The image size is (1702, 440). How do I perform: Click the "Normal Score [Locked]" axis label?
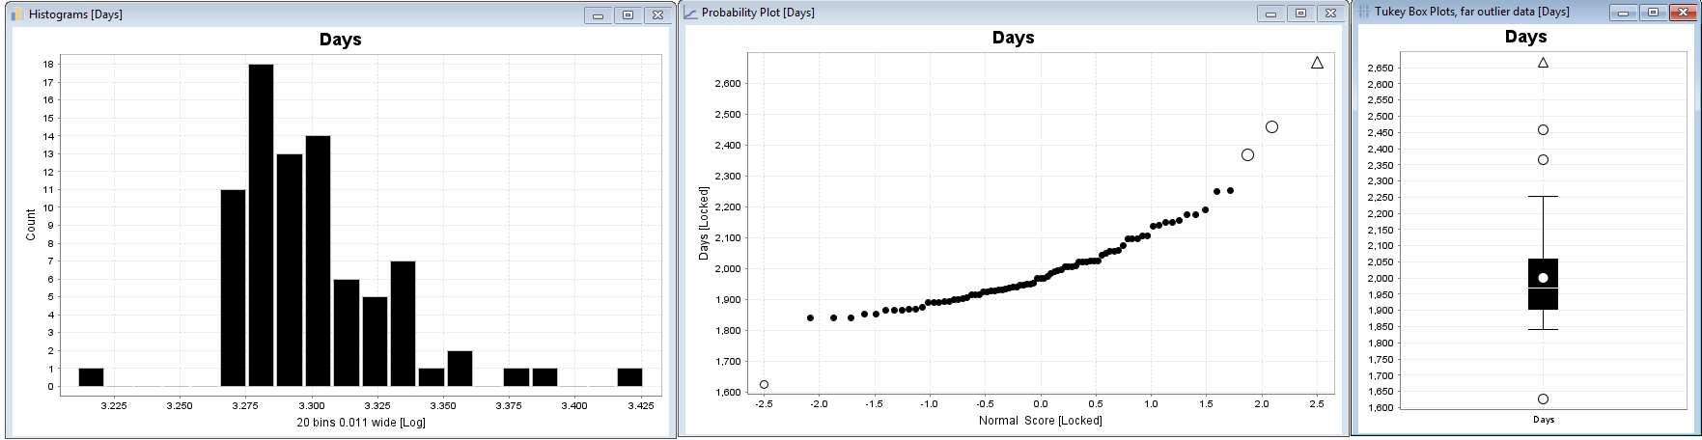pos(1040,421)
